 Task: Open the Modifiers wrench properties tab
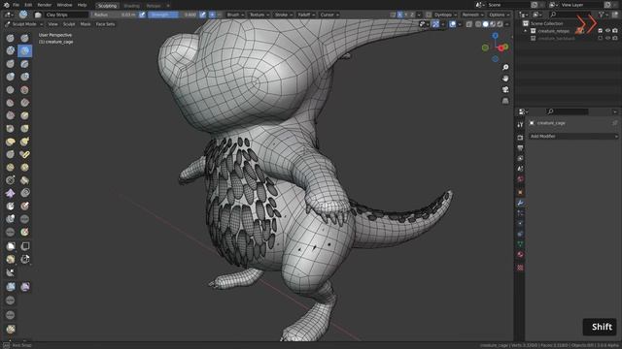point(520,203)
